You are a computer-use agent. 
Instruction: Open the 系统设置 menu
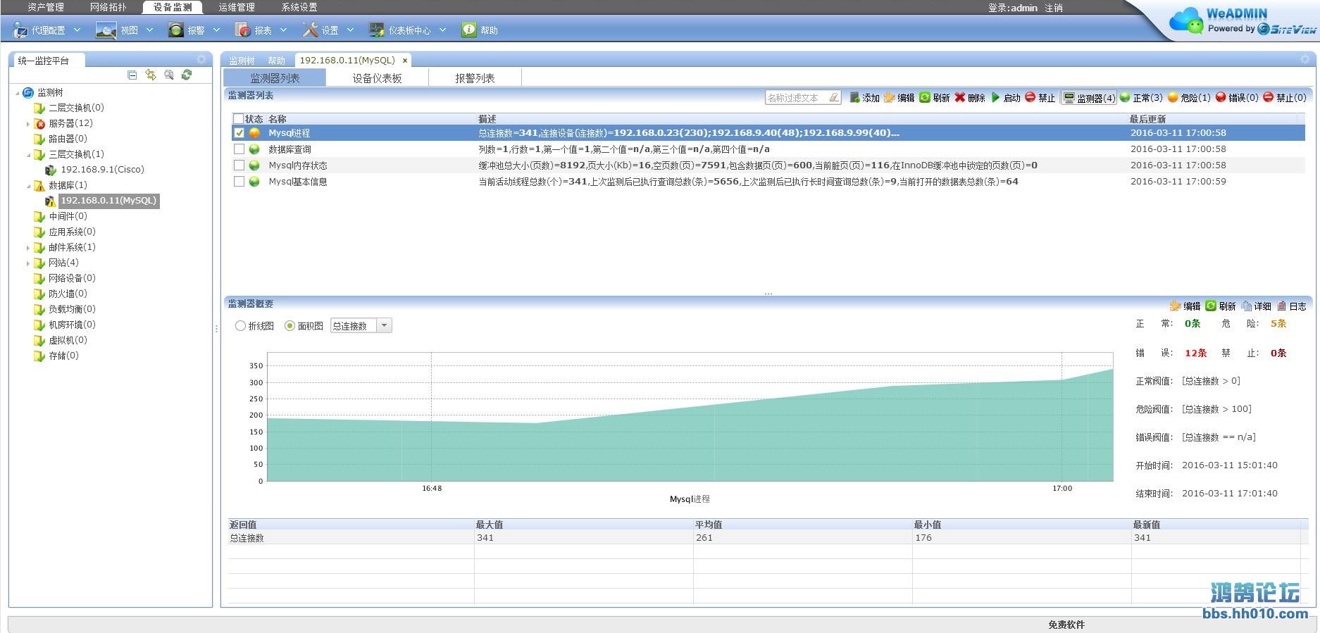pos(299,7)
